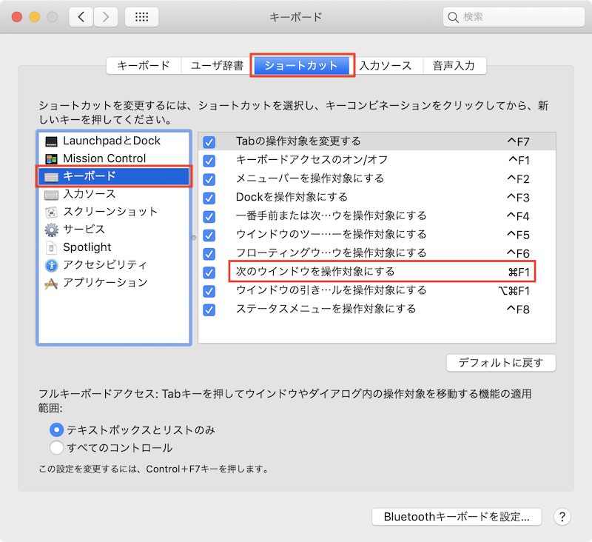This screenshot has width=592, height=542.
Task: Uncheck the ^F4 shortcut checkbox
Action: click(209, 216)
